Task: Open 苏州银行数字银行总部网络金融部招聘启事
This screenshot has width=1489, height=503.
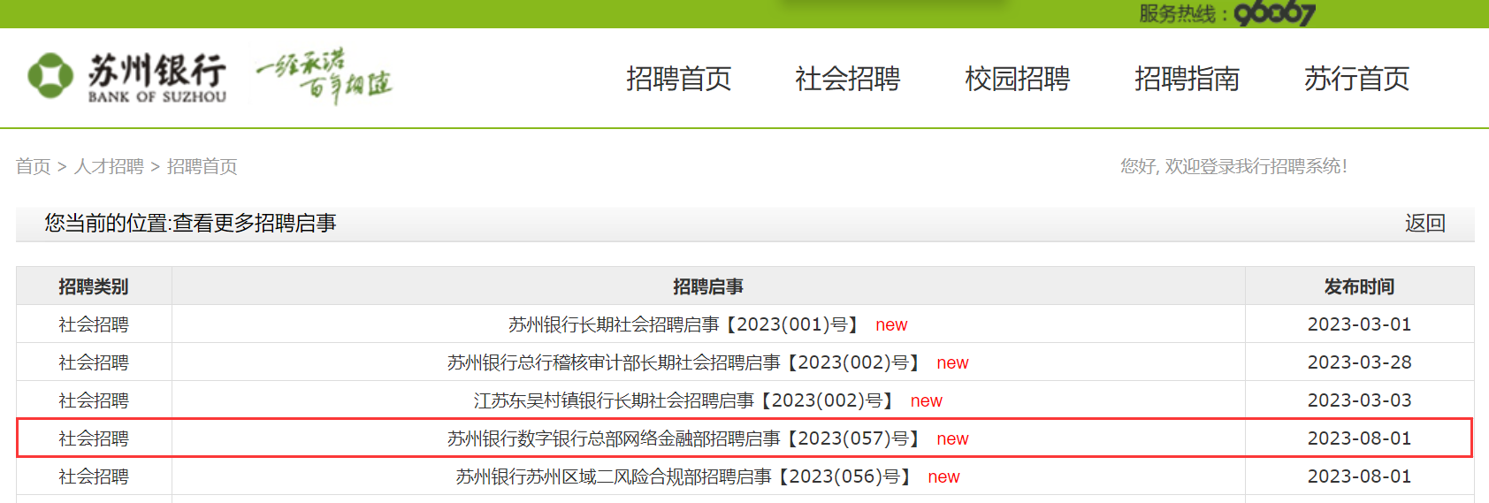Action: click(x=684, y=438)
